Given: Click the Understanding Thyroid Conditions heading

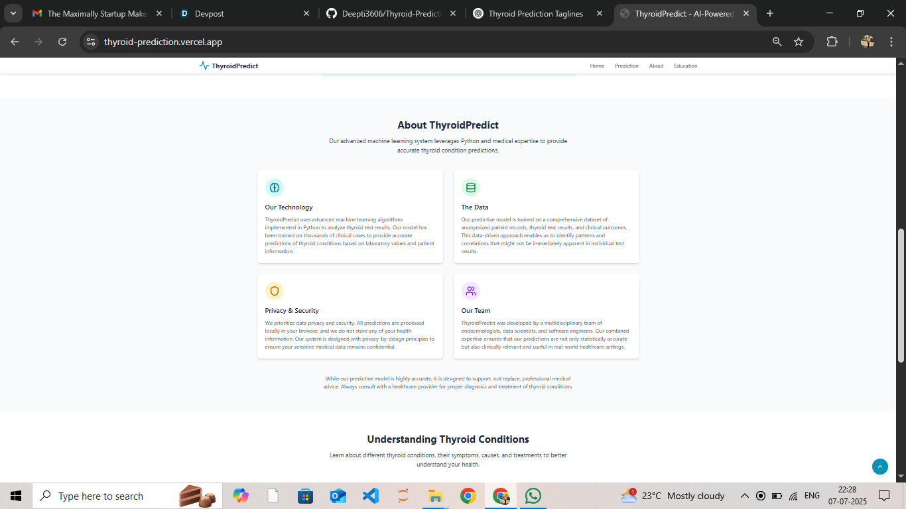Looking at the screenshot, I should click(448, 439).
